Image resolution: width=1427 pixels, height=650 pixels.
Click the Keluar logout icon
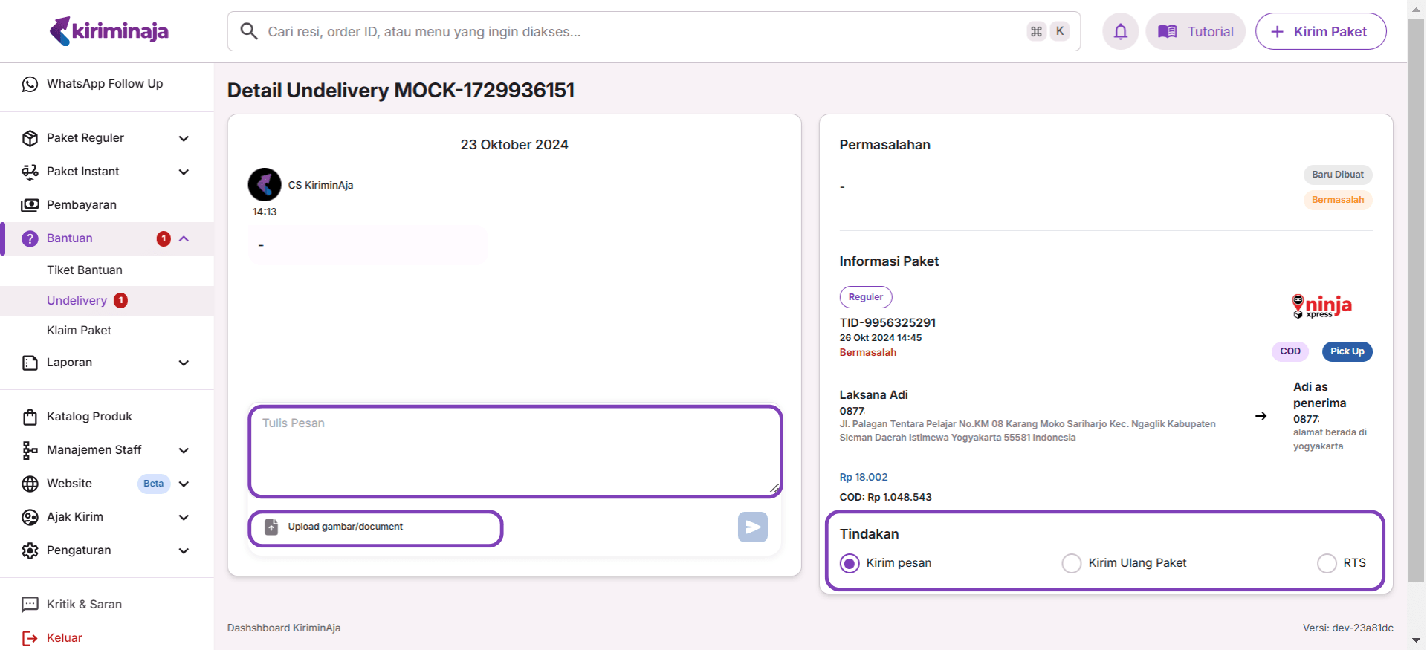[x=30, y=638]
